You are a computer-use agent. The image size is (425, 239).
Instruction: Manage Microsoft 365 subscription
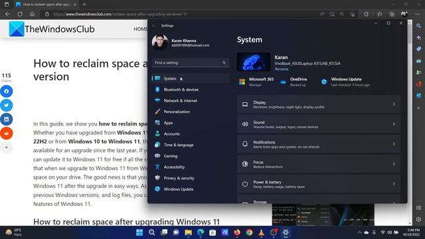click(256, 82)
